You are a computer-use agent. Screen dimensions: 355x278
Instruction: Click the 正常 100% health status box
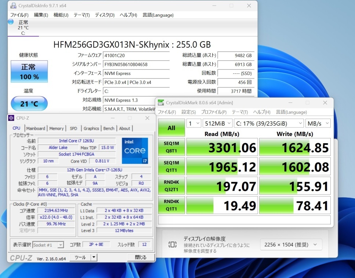pyautogui.click(x=29, y=71)
